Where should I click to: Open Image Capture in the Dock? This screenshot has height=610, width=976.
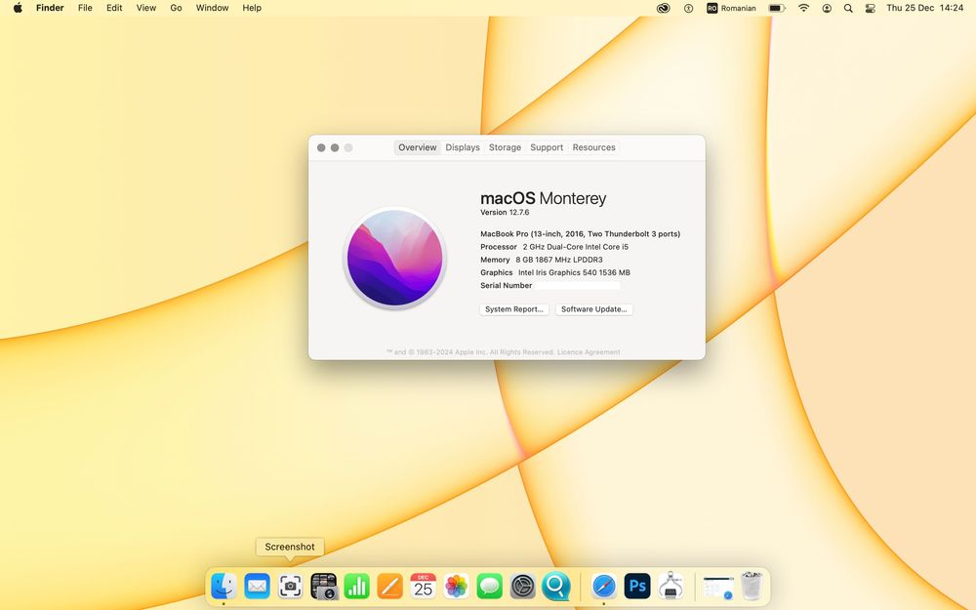(324, 586)
